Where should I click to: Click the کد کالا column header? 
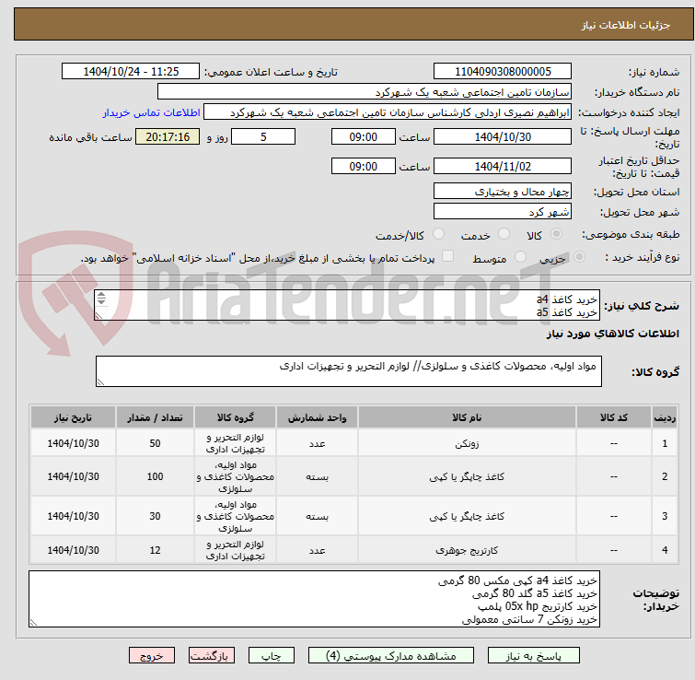click(613, 417)
